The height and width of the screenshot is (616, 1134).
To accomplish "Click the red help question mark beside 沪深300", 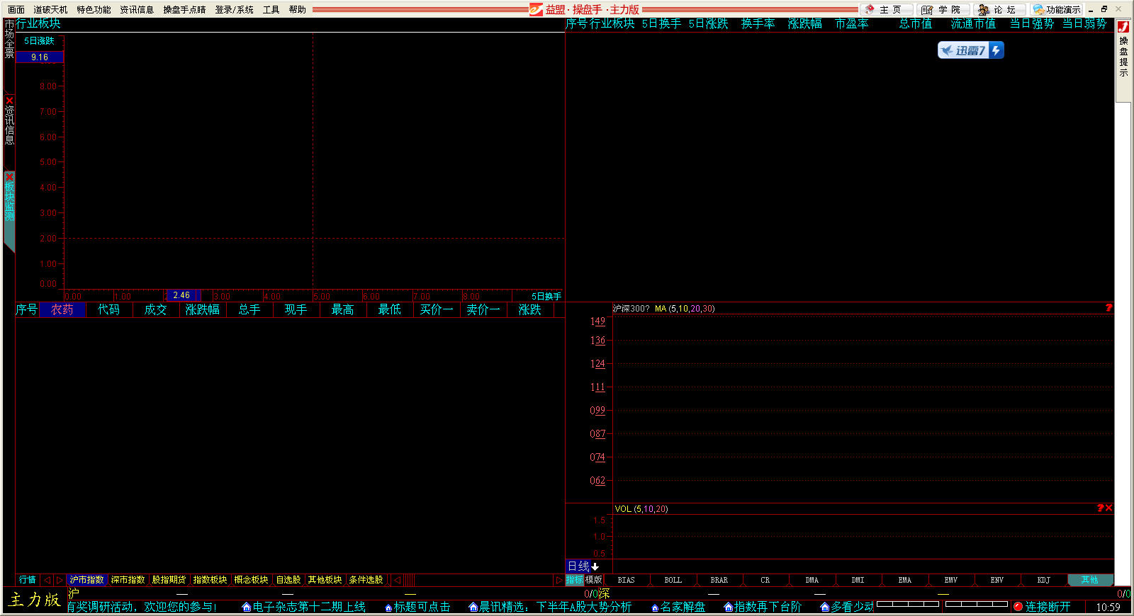I will [x=1108, y=308].
